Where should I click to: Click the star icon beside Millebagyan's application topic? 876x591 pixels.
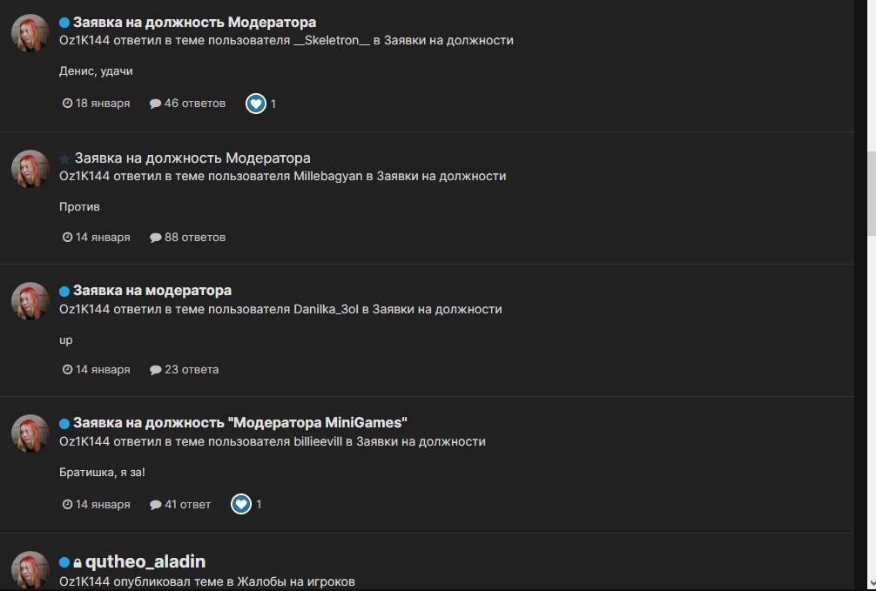(64, 158)
